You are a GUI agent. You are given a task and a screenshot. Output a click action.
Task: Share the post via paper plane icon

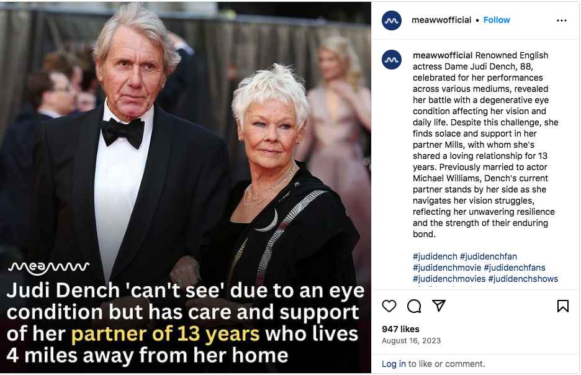[x=439, y=306]
